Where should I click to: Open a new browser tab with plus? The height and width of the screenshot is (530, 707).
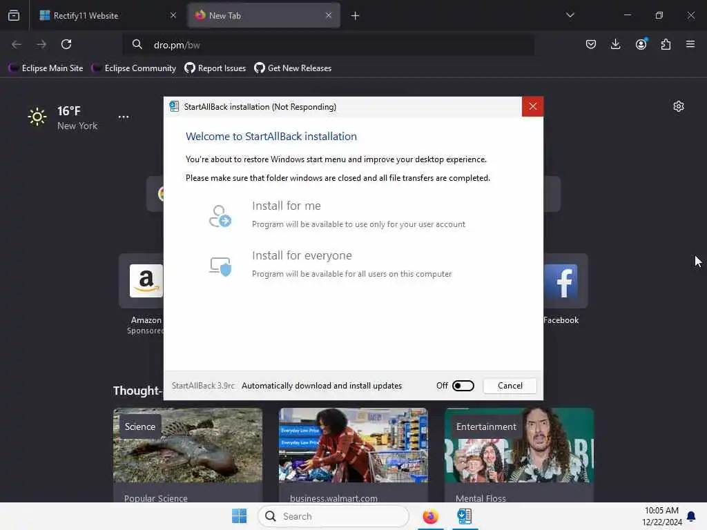(x=356, y=16)
